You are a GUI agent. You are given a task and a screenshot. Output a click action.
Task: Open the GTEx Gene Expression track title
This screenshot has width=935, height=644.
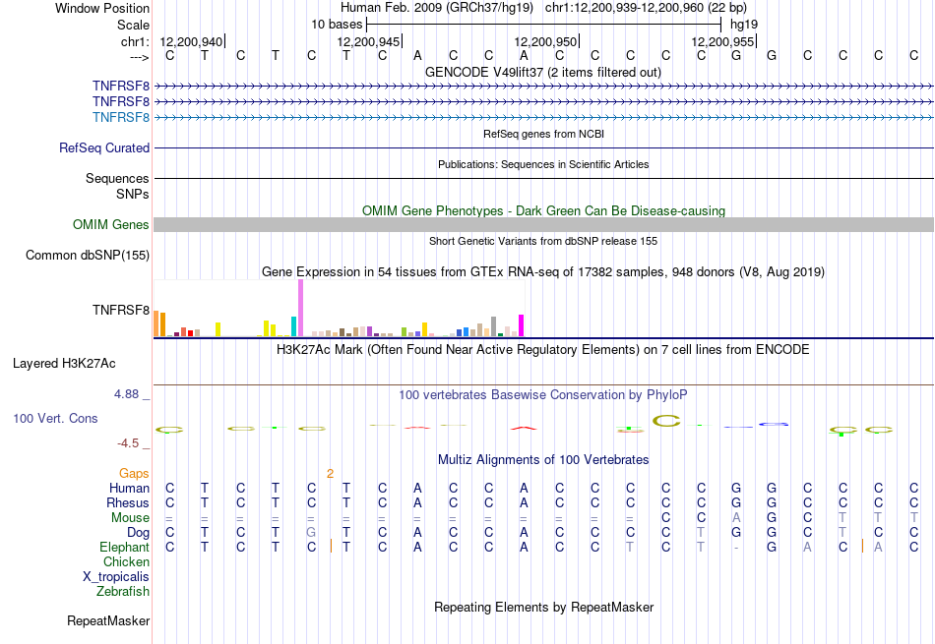pos(542,272)
